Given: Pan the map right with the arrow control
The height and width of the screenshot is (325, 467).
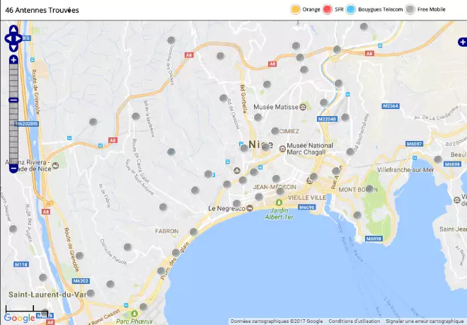Looking at the screenshot, I should 19,38.
